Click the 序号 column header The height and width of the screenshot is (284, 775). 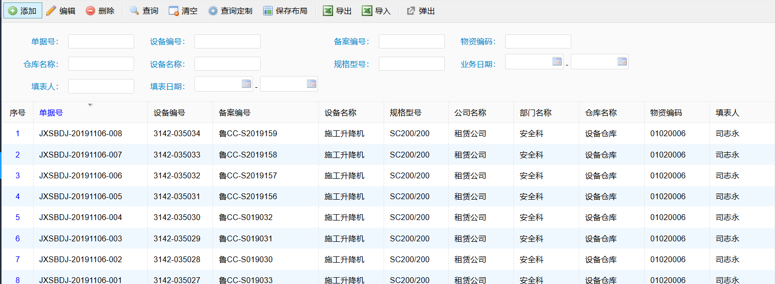pos(18,112)
